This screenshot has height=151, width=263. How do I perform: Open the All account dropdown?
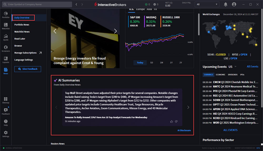[207, 4]
